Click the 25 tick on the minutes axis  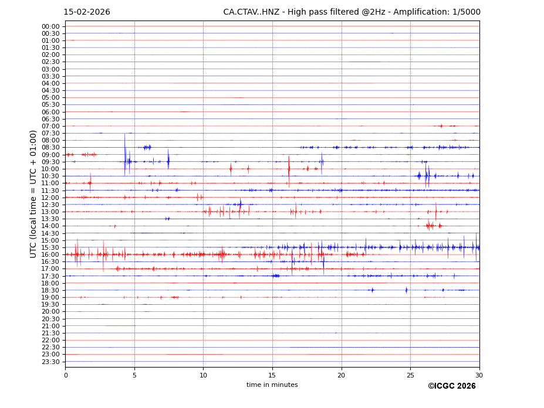point(410,375)
